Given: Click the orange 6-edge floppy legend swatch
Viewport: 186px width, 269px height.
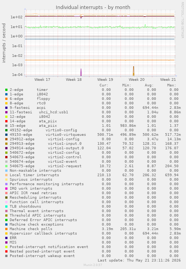Looking at the screenshot, I should click(x=6, y=99).
